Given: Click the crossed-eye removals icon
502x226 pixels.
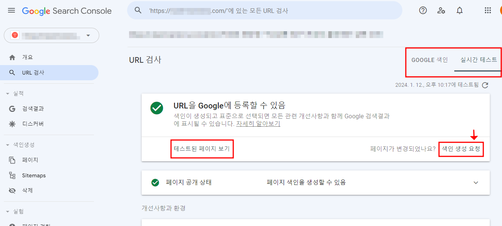Looking at the screenshot, I should click(x=12, y=191).
